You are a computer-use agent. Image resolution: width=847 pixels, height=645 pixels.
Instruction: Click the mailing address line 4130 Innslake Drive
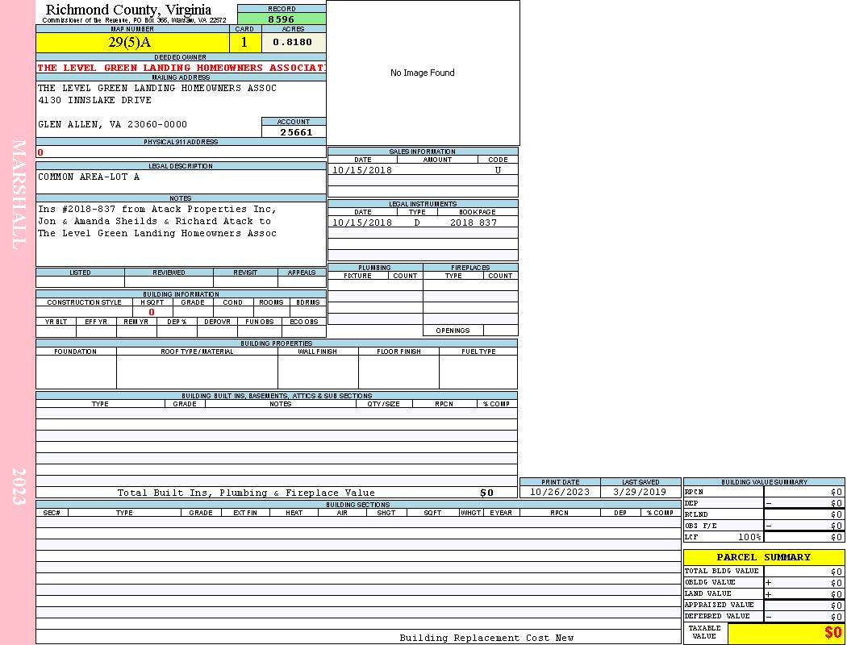click(x=94, y=100)
